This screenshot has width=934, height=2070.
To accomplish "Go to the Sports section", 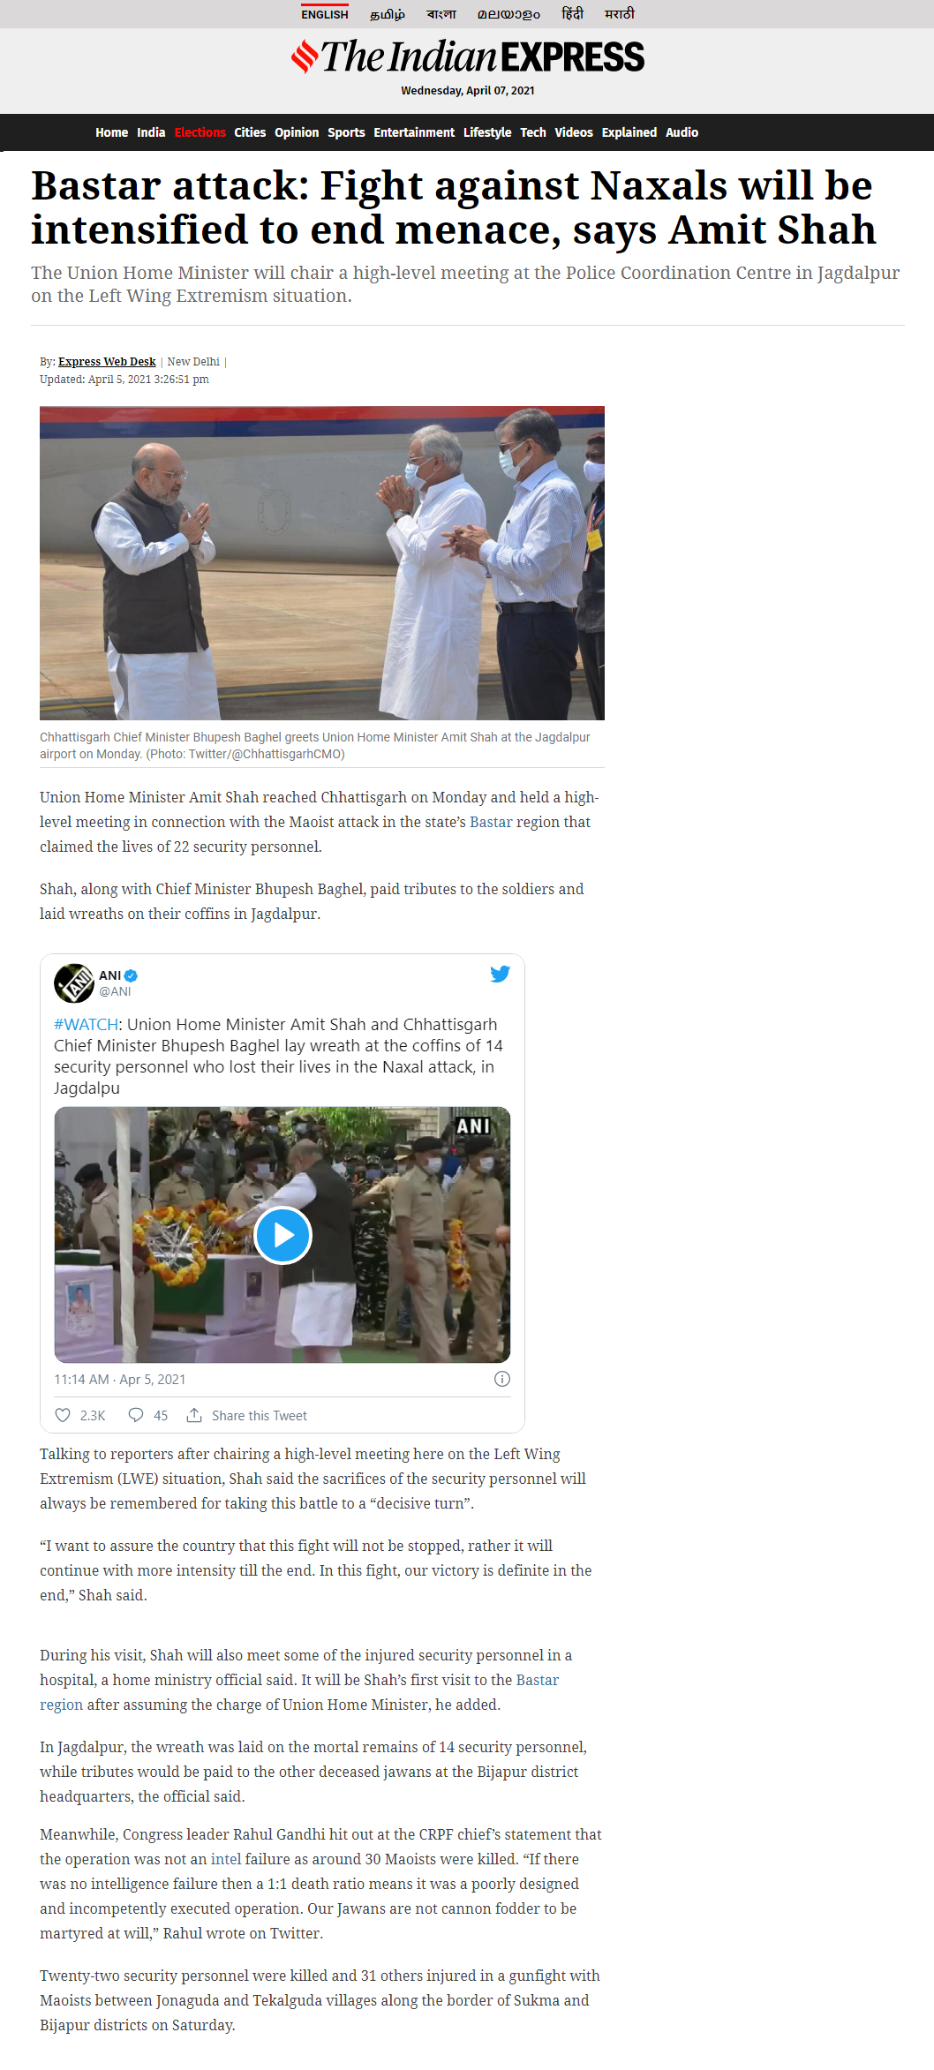I will point(346,132).
